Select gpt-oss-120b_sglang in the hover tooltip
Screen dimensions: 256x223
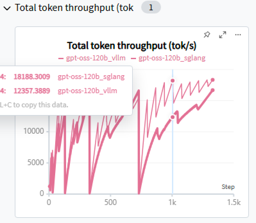[x=91, y=77]
